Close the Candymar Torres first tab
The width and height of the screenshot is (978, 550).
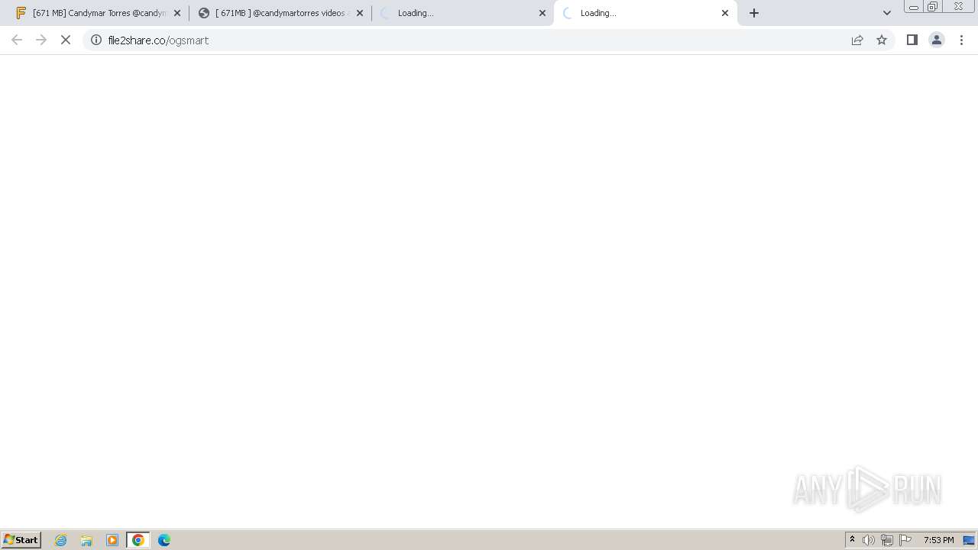click(177, 13)
